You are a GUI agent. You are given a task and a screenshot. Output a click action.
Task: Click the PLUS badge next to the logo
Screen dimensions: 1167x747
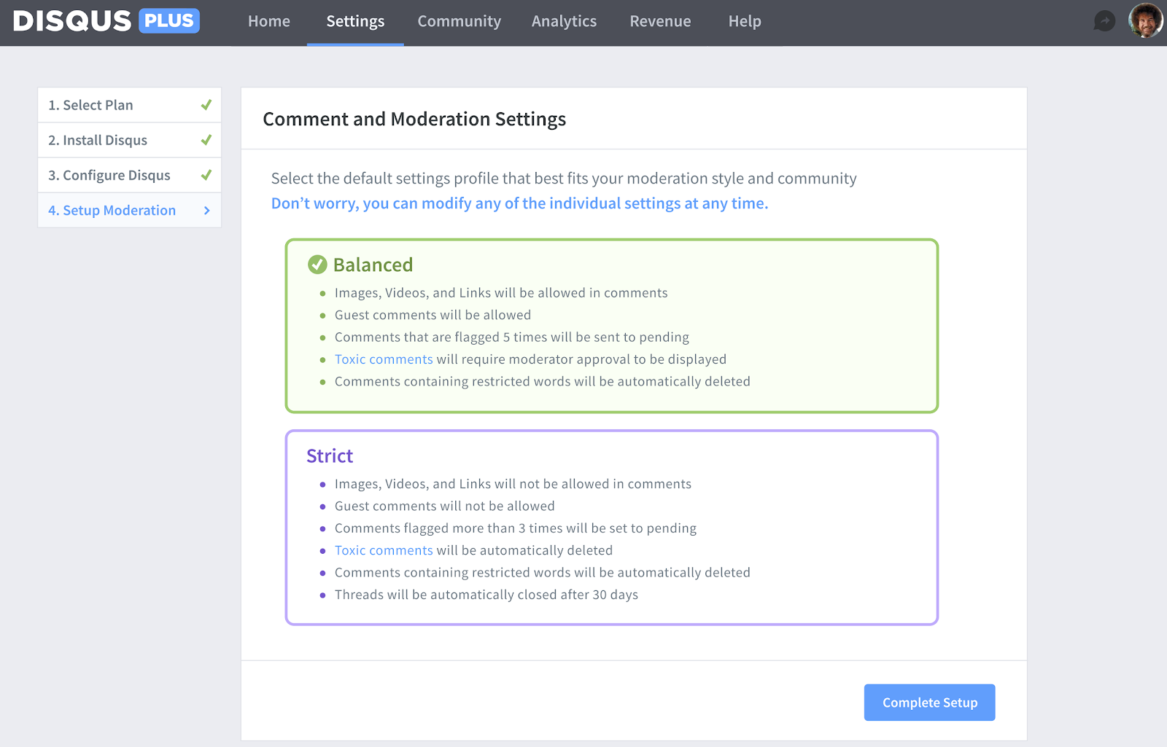tap(168, 20)
